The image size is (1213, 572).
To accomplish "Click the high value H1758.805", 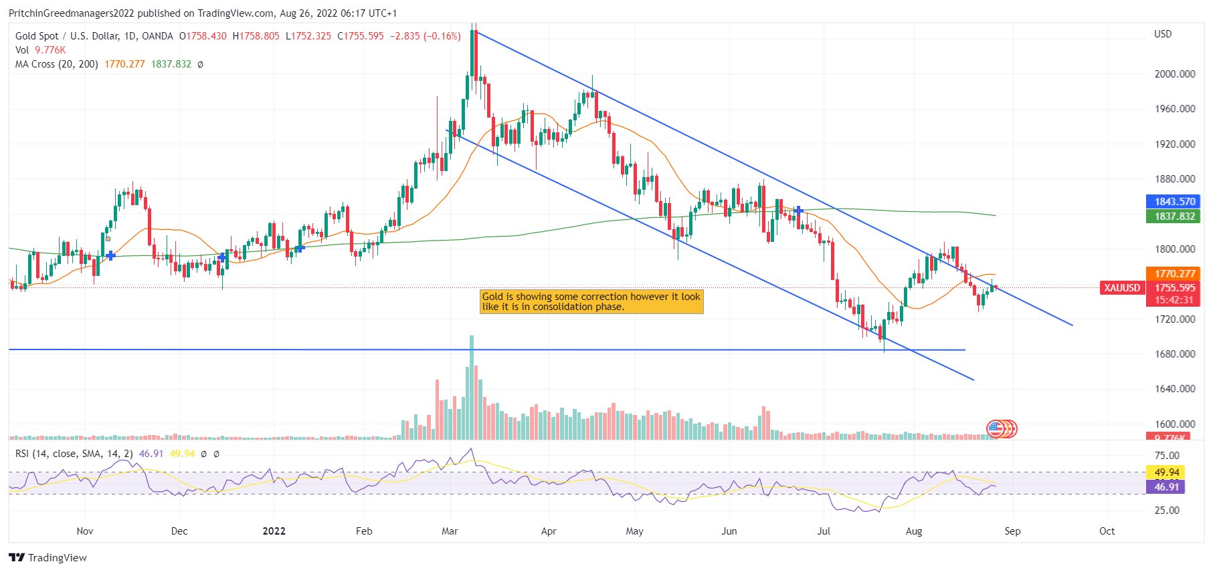I will click(x=256, y=36).
